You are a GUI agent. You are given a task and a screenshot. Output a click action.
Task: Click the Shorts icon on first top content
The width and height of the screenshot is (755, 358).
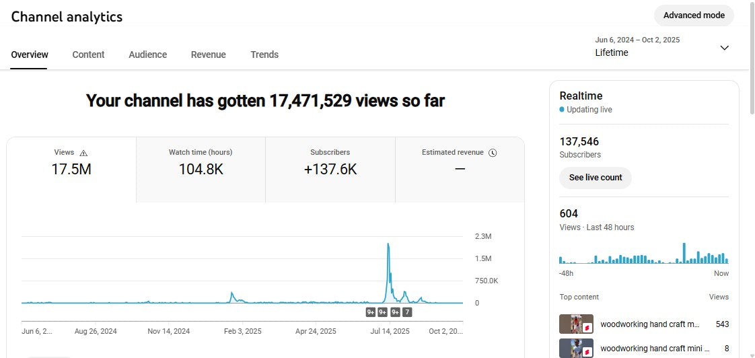point(586,327)
